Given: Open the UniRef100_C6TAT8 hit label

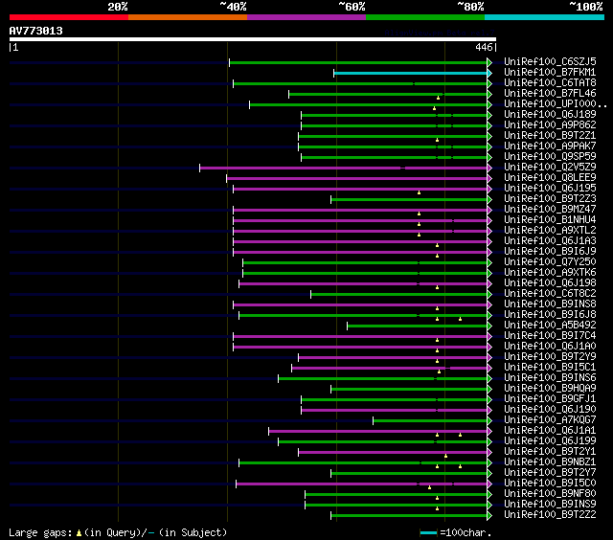Looking at the screenshot, I should (550, 83).
